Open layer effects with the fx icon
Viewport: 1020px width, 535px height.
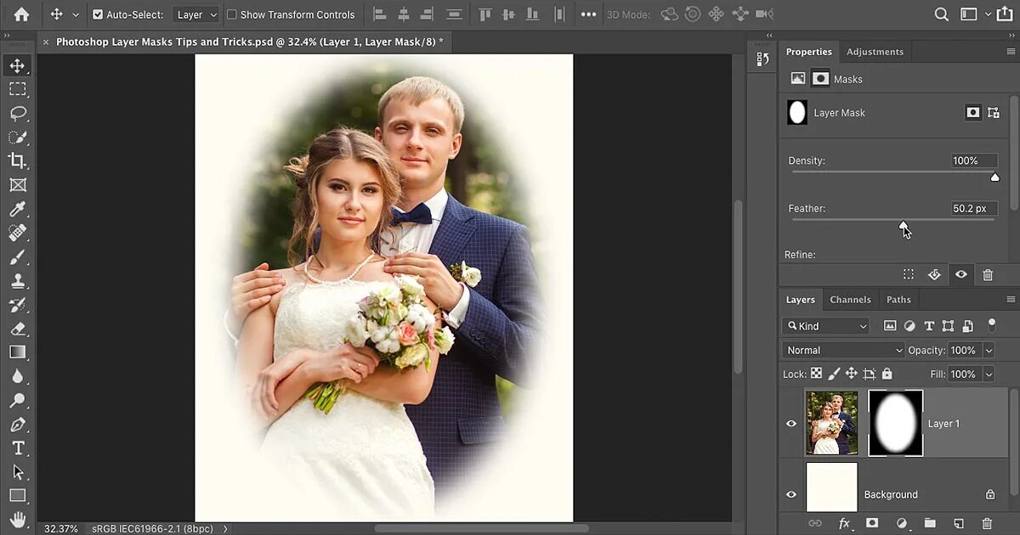[x=844, y=524]
